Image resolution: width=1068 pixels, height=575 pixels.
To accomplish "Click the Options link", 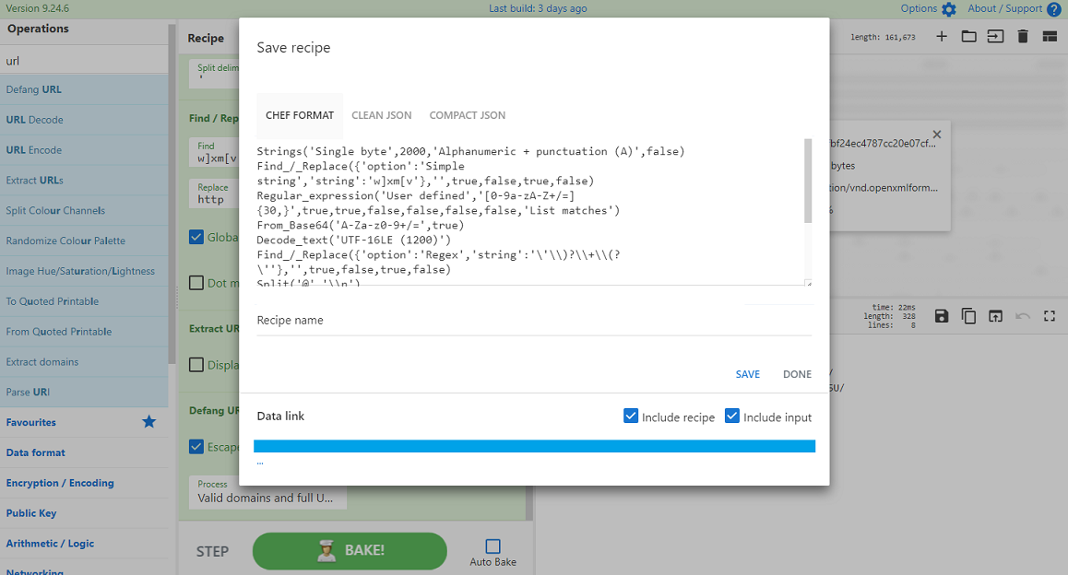I will click(919, 9).
